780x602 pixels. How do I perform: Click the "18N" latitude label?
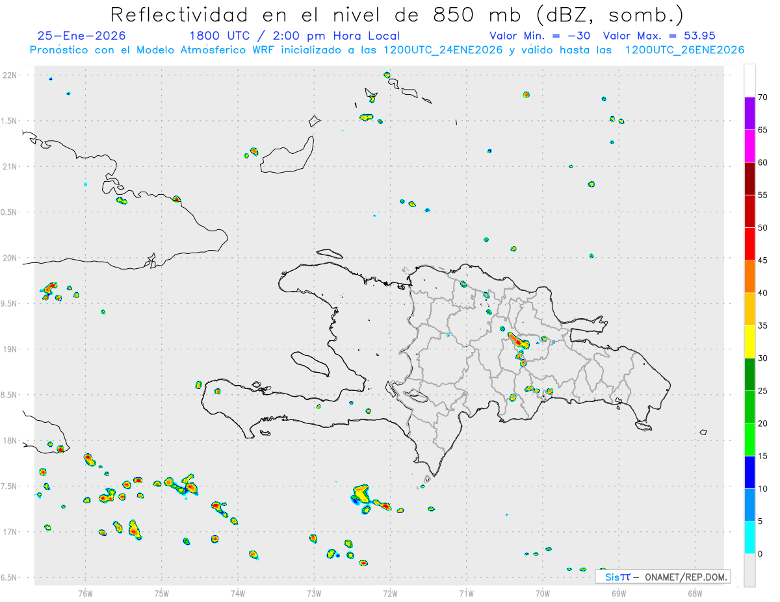10,441
